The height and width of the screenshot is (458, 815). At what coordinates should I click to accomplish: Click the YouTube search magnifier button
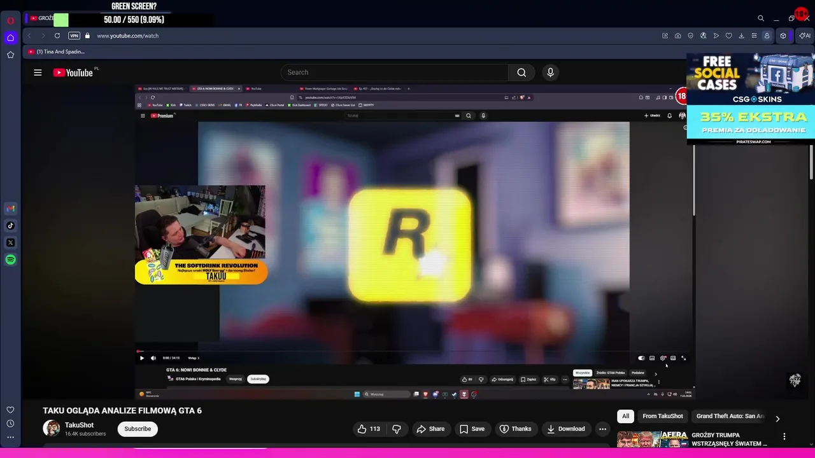pos(521,73)
